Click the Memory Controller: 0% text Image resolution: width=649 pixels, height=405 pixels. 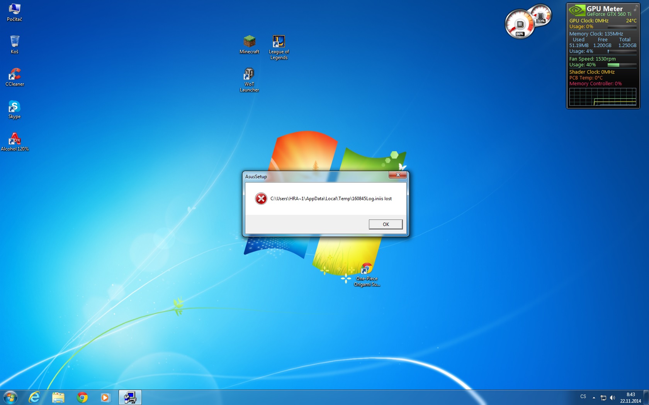[x=595, y=84]
